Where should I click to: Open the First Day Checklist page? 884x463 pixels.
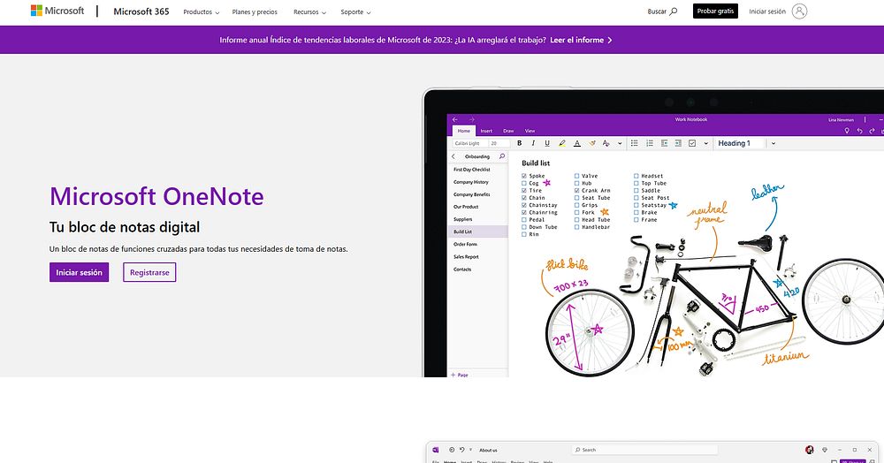coord(472,170)
